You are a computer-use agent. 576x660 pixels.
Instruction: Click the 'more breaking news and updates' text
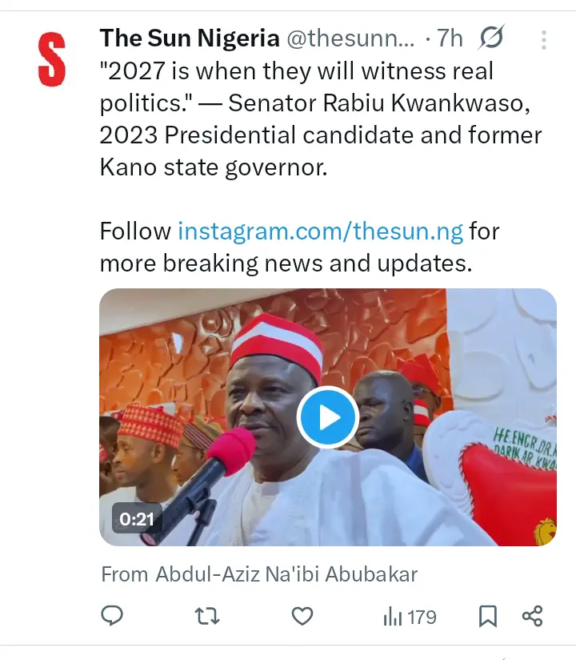[286, 263]
